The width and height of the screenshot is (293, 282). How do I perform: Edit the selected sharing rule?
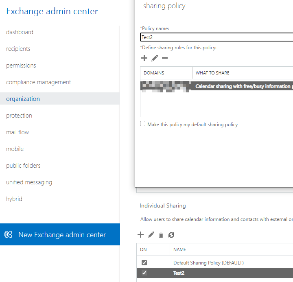click(155, 58)
